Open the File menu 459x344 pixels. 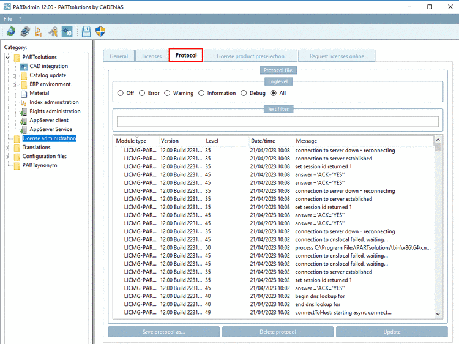(7, 19)
